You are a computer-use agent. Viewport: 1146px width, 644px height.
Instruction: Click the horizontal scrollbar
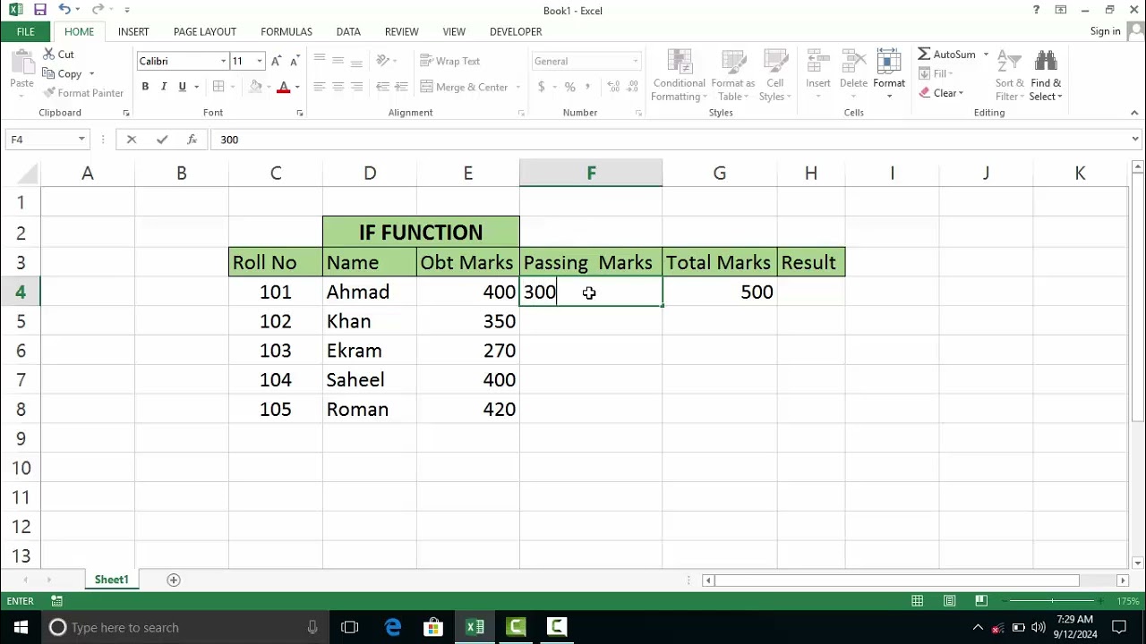[x=895, y=580]
